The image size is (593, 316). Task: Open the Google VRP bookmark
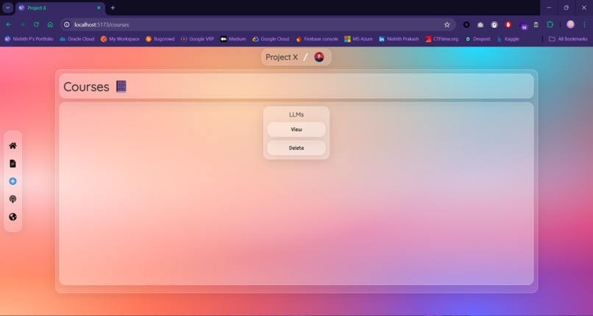click(197, 39)
